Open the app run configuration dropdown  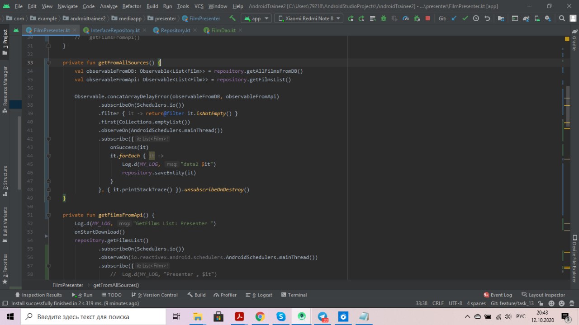pos(256,19)
